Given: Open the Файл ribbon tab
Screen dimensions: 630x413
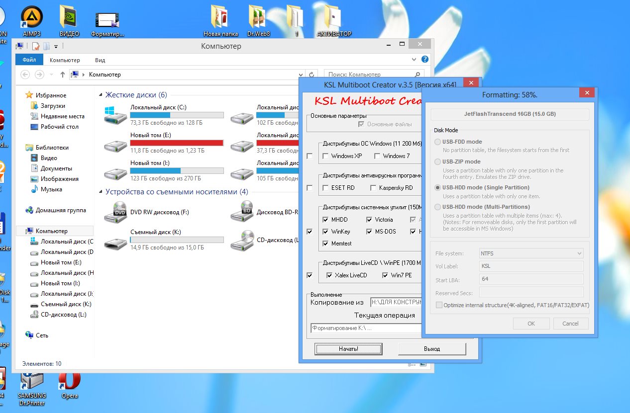Looking at the screenshot, I should [x=29, y=60].
